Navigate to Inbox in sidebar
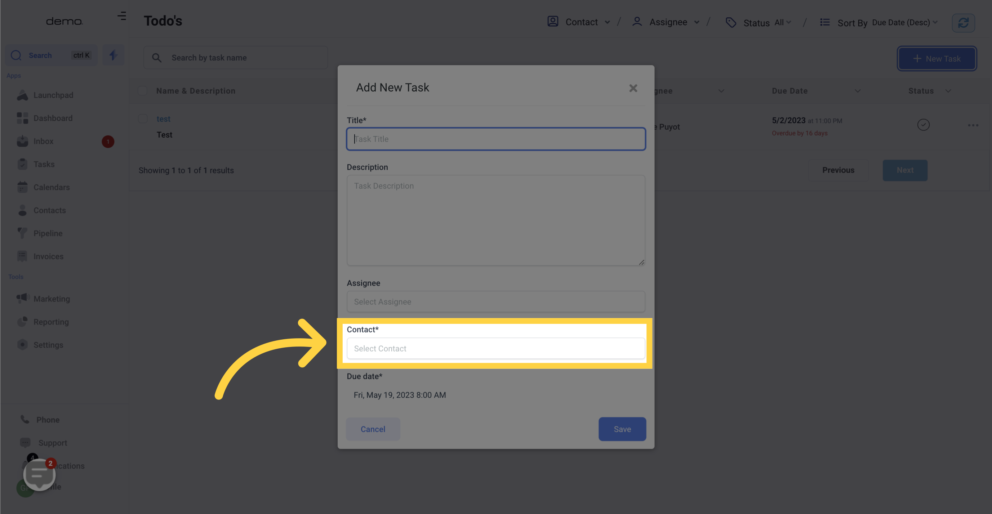The image size is (992, 514). tap(43, 142)
